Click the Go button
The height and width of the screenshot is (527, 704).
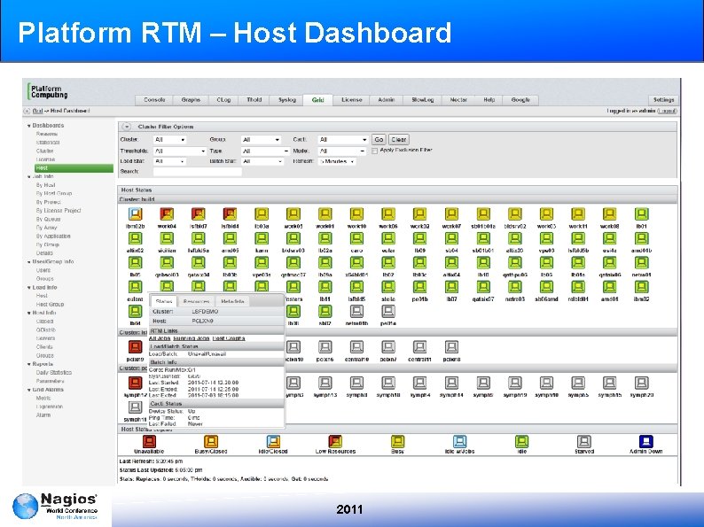point(379,139)
